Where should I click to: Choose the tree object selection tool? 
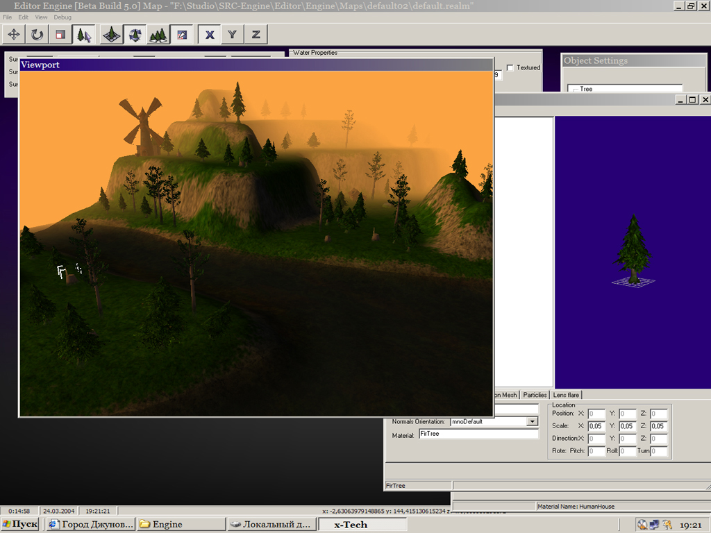pyautogui.click(x=84, y=34)
